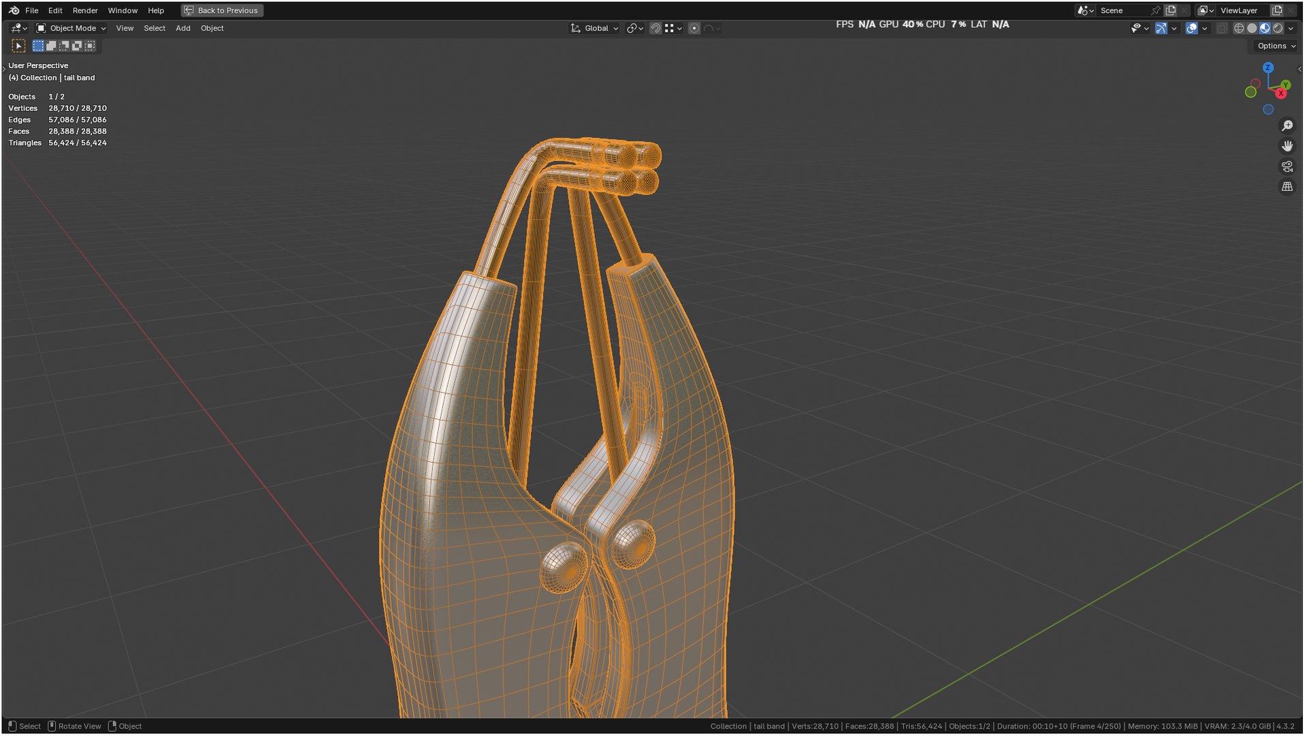Toggle the snapping magnet icon
The height and width of the screenshot is (736, 1305).
click(x=655, y=28)
